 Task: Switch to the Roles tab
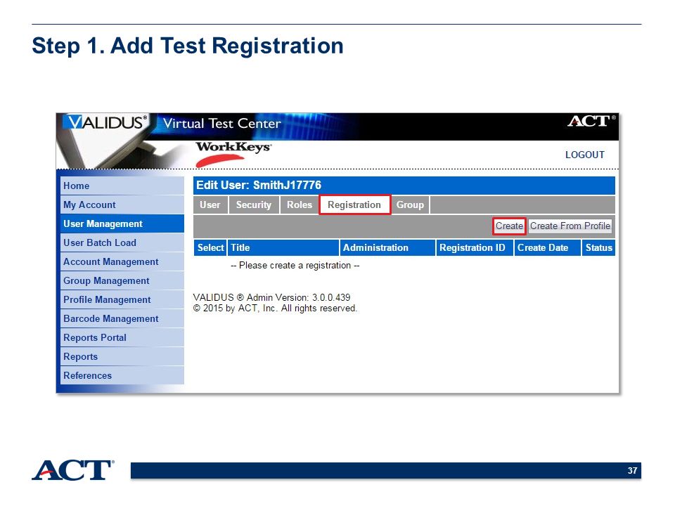(x=300, y=205)
